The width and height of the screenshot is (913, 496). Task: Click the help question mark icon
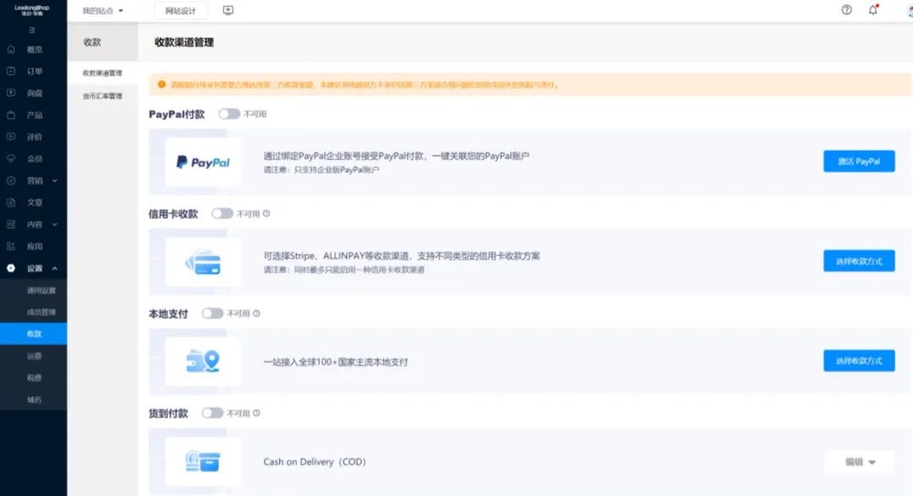[x=846, y=10]
